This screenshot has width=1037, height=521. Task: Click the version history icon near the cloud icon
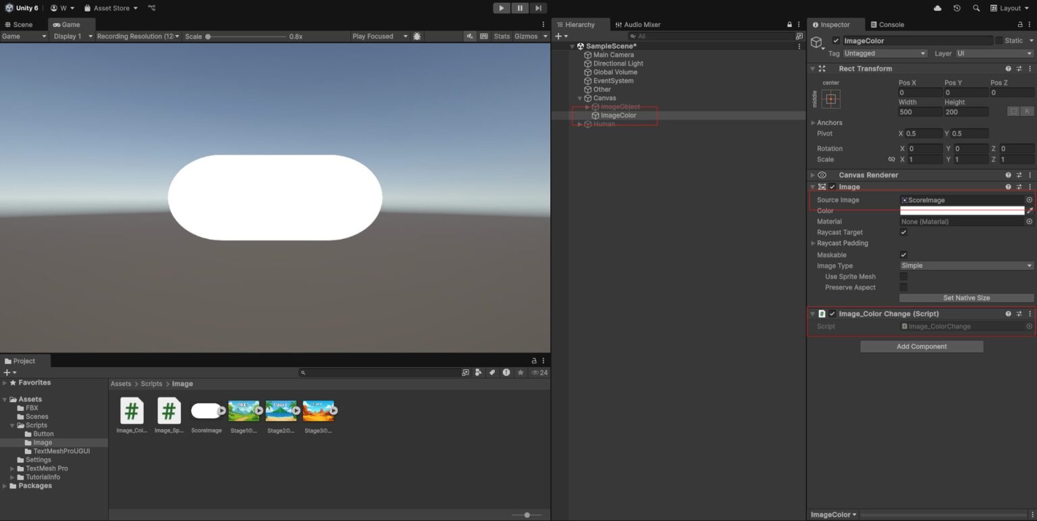(x=957, y=7)
